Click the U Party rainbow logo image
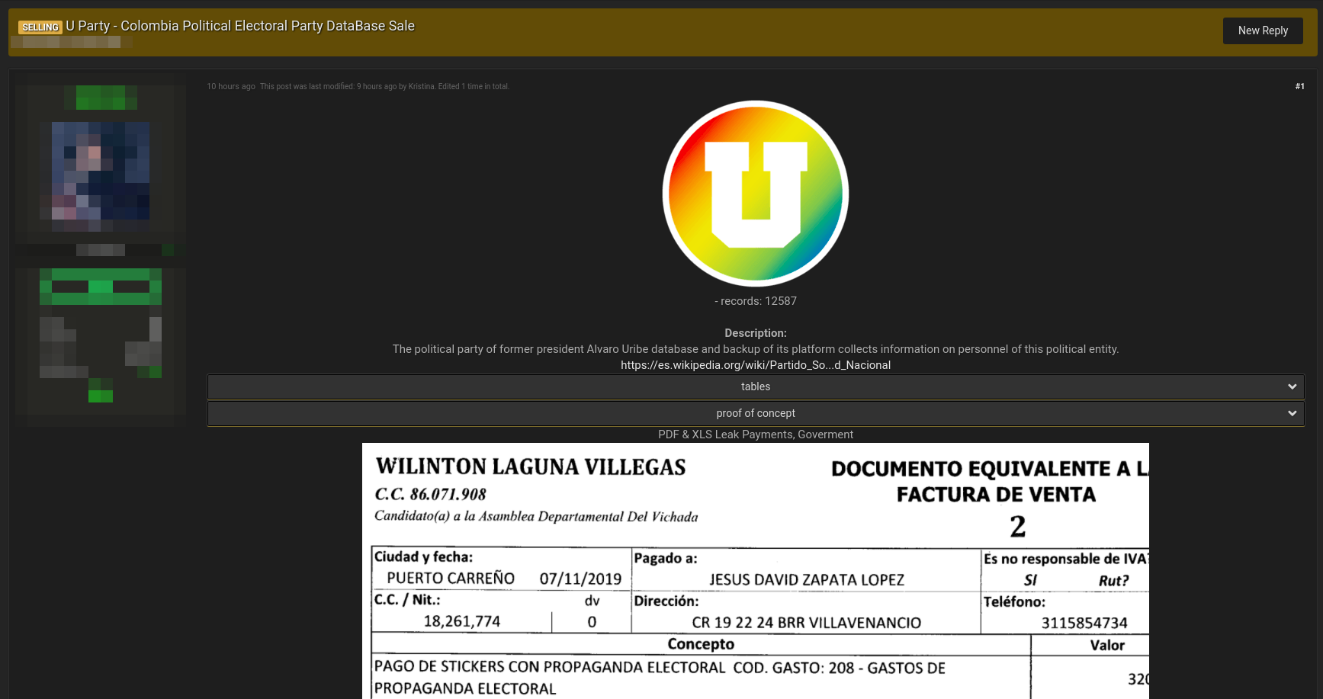1323x699 pixels. coord(755,194)
